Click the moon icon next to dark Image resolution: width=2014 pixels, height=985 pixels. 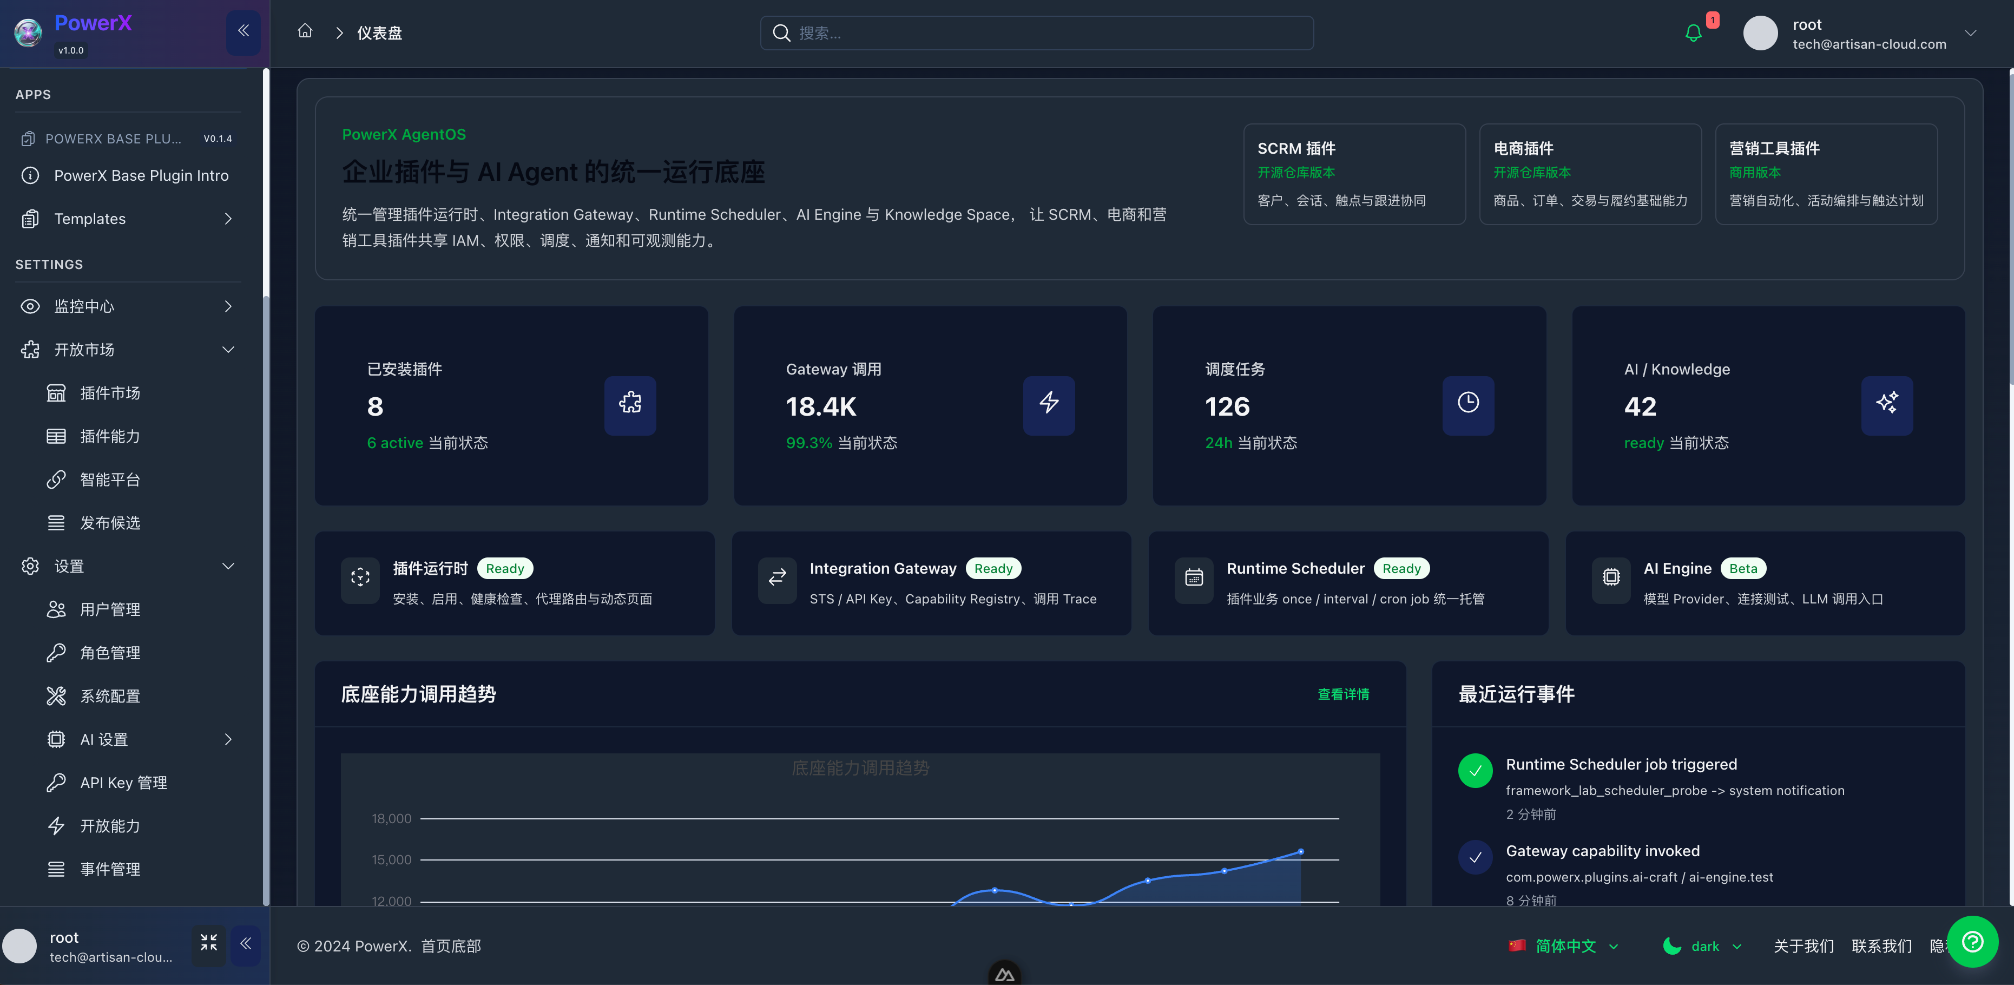[1671, 946]
